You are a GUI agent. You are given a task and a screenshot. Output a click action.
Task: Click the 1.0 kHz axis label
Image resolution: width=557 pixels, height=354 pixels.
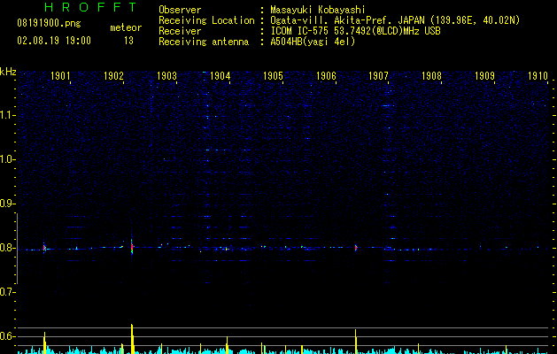click(x=7, y=159)
